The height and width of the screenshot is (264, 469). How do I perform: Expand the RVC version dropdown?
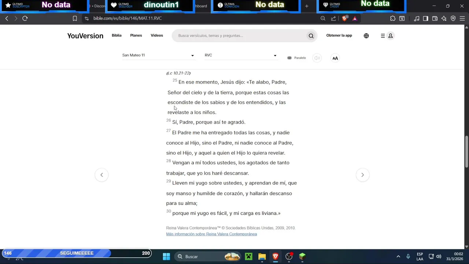click(x=241, y=55)
